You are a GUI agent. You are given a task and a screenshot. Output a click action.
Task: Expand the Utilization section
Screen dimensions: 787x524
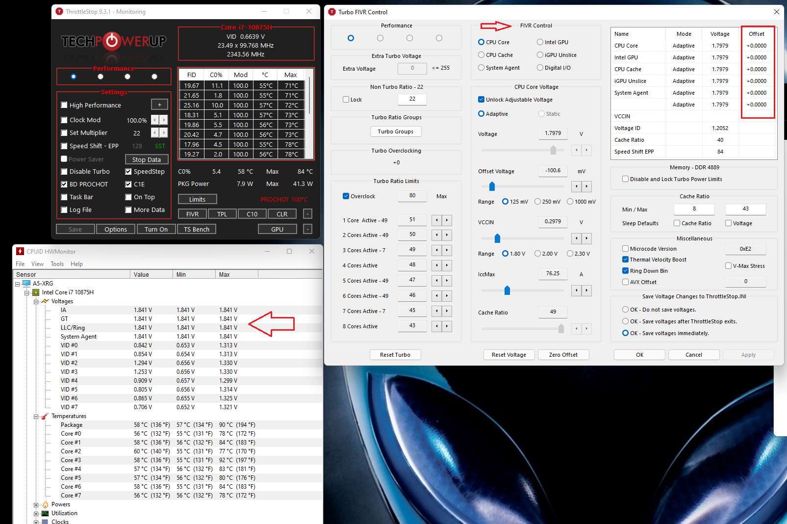click(36, 514)
